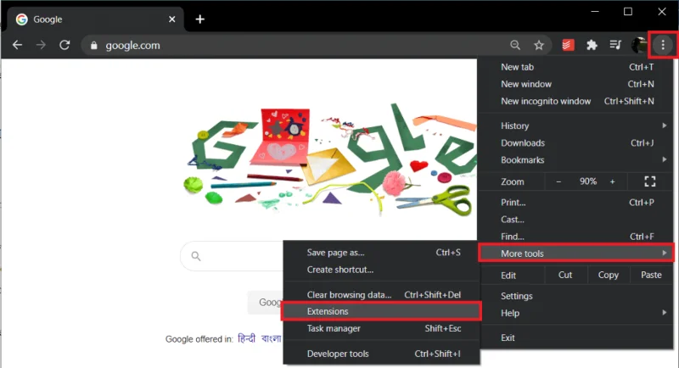Viewport: 679px width, 368px height.
Task: Toggle fullscreen mode in Zoom row
Action: click(649, 181)
